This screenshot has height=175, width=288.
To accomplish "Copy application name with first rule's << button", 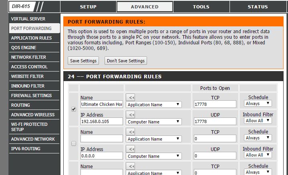I will [131, 97].
